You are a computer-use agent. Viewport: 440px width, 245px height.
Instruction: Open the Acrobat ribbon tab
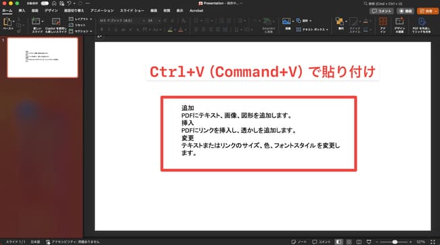pos(196,11)
